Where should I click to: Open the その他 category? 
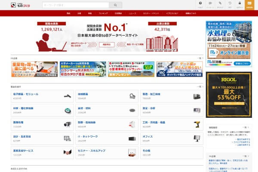[146, 150]
